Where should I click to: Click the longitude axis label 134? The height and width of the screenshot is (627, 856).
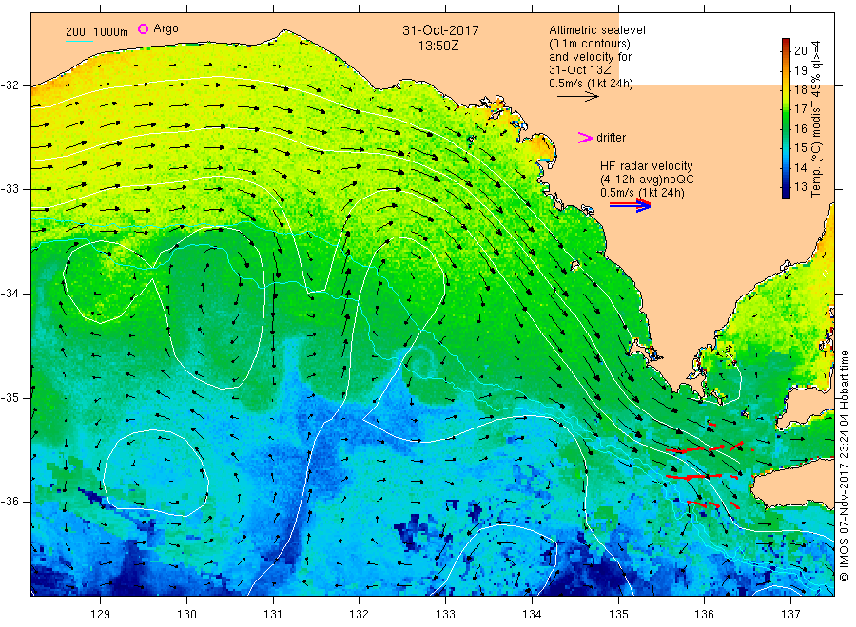click(532, 614)
